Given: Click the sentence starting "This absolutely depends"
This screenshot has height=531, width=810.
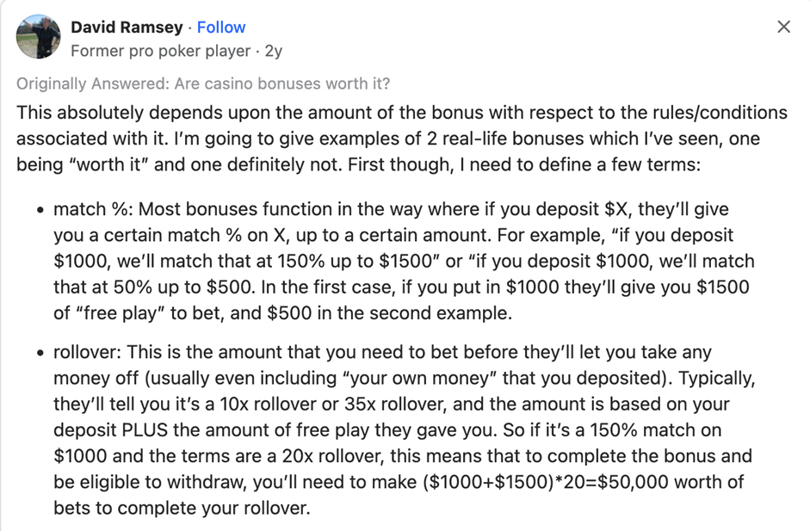Looking at the screenshot, I should click(258, 113).
